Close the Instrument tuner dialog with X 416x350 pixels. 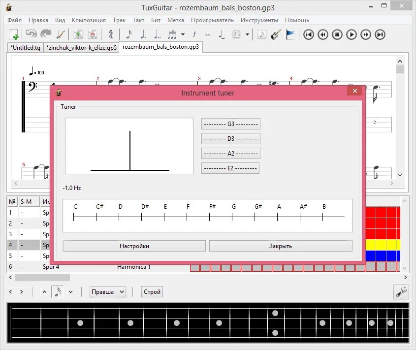[x=355, y=91]
